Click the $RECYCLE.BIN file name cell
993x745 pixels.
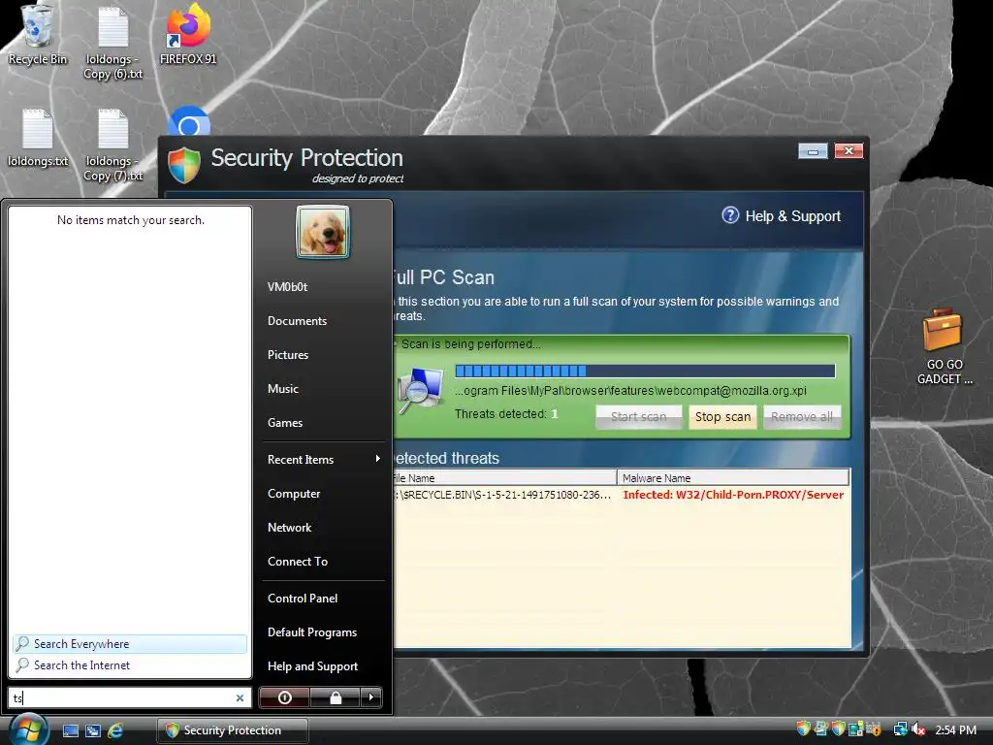(x=503, y=495)
